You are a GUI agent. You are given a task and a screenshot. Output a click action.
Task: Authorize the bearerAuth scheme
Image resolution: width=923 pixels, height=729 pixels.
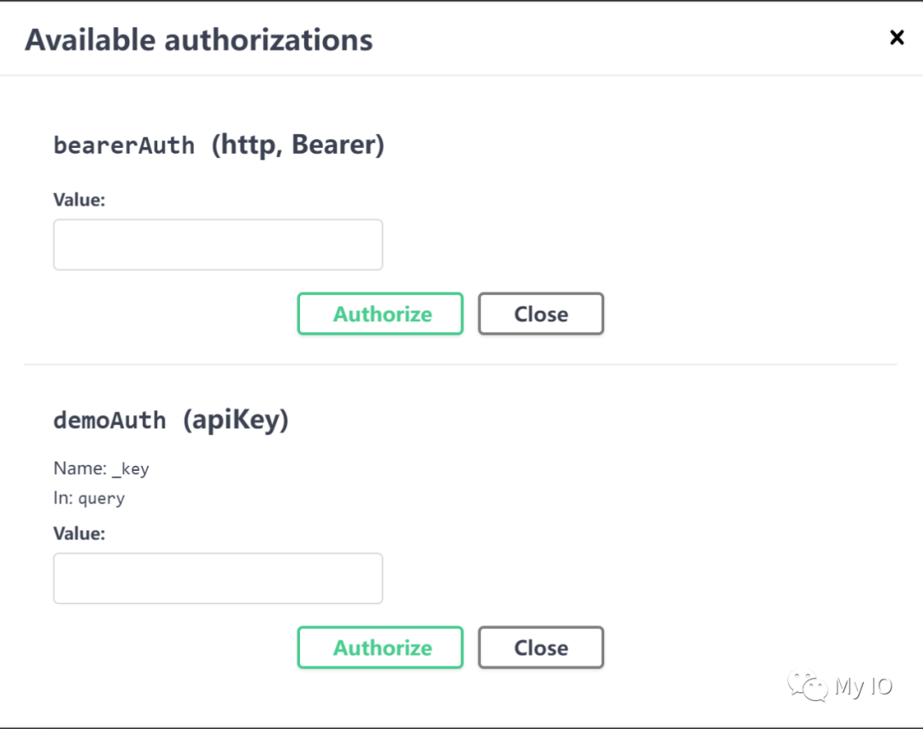tap(380, 314)
